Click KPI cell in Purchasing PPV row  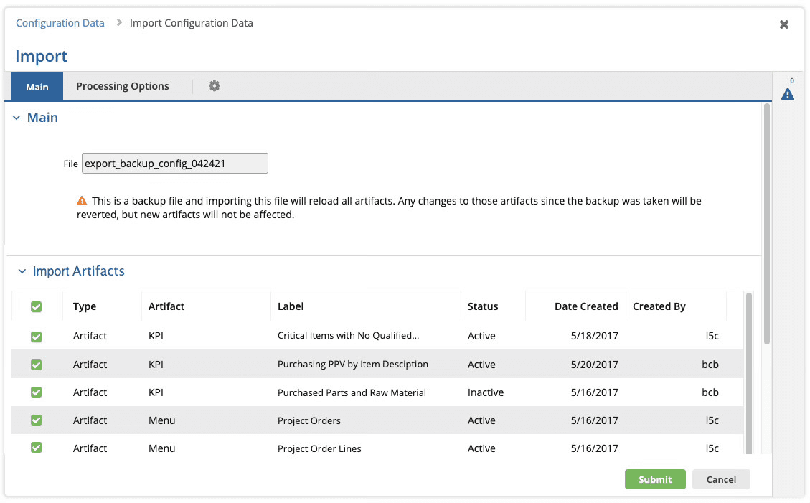pos(156,364)
